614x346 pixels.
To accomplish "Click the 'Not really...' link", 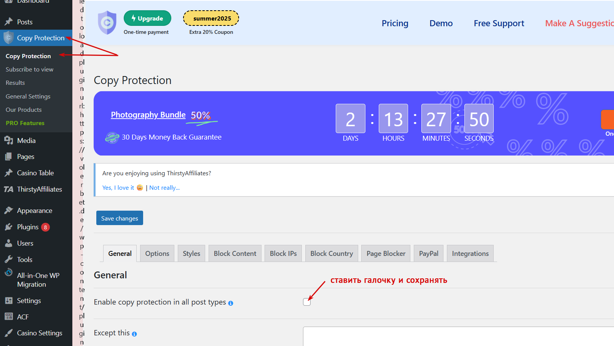I will (164, 187).
